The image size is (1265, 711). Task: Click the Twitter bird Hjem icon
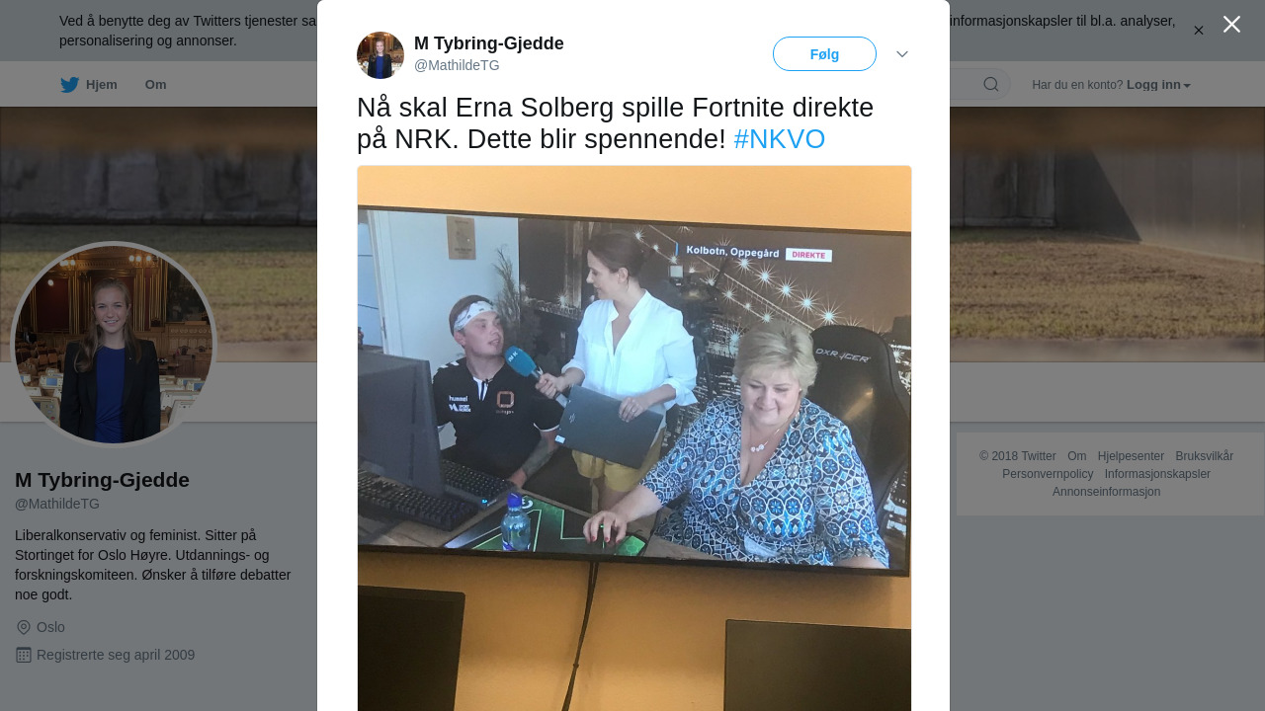(69, 85)
